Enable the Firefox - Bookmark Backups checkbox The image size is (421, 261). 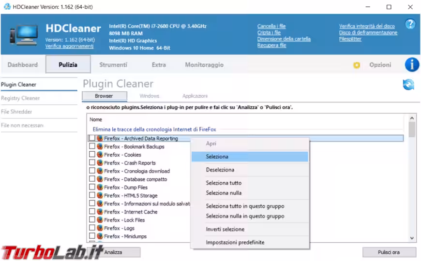click(x=92, y=146)
